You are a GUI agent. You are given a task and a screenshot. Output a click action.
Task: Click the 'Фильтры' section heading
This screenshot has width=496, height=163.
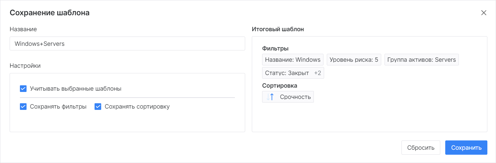pos(275,48)
